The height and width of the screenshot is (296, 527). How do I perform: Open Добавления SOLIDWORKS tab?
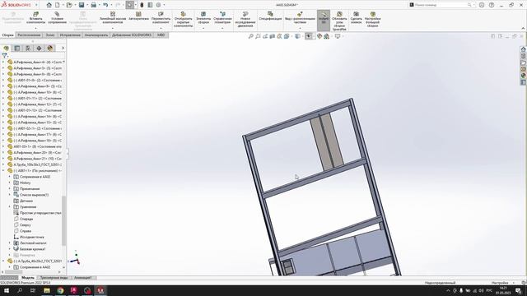point(132,35)
